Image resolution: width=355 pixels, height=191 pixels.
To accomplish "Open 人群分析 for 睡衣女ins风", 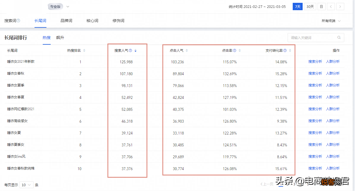I will 333,157.
